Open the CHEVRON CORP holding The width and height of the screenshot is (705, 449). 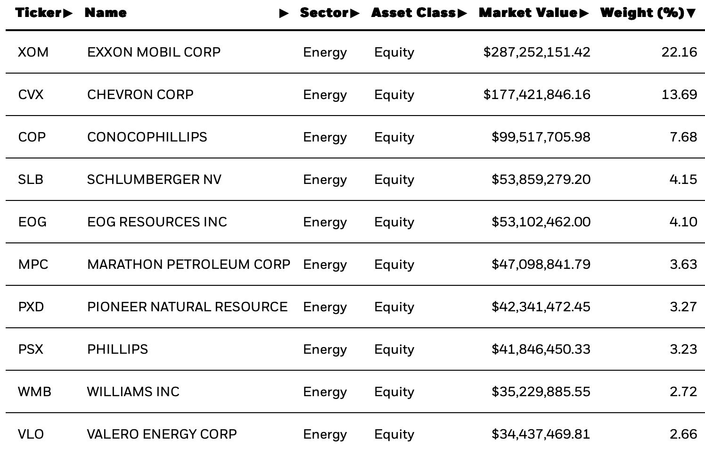click(x=140, y=94)
